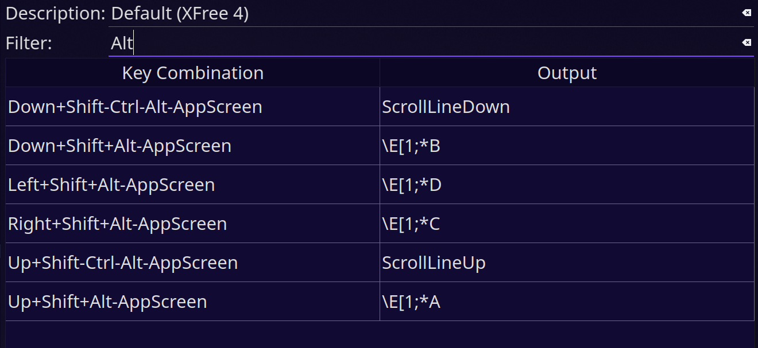
Task: Clear the Description field text
Action: (x=746, y=13)
